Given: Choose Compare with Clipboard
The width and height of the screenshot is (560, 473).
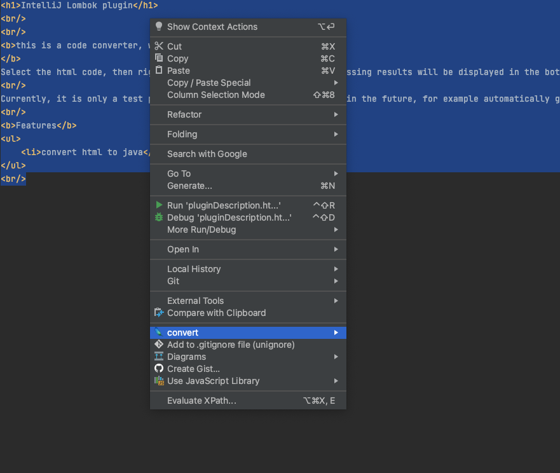Looking at the screenshot, I should [x=248, y=313].
